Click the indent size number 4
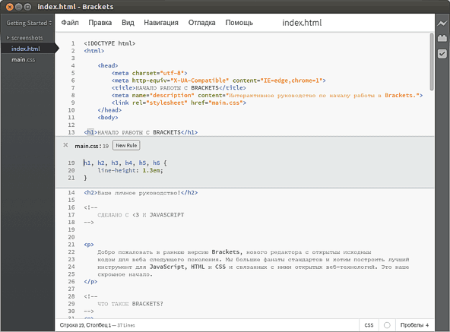450x332 pixels. click(427, 325)
